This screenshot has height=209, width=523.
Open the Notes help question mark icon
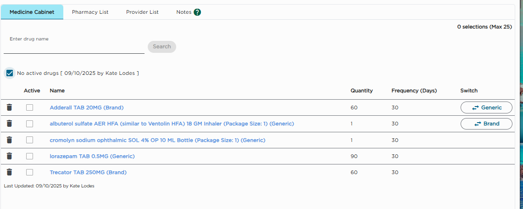[197, 12]
